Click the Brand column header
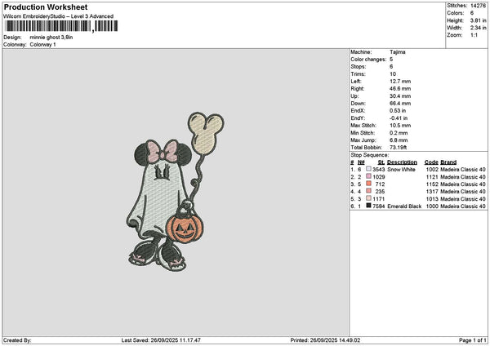This screenshot has height=346, width=490. coord(448,162)
